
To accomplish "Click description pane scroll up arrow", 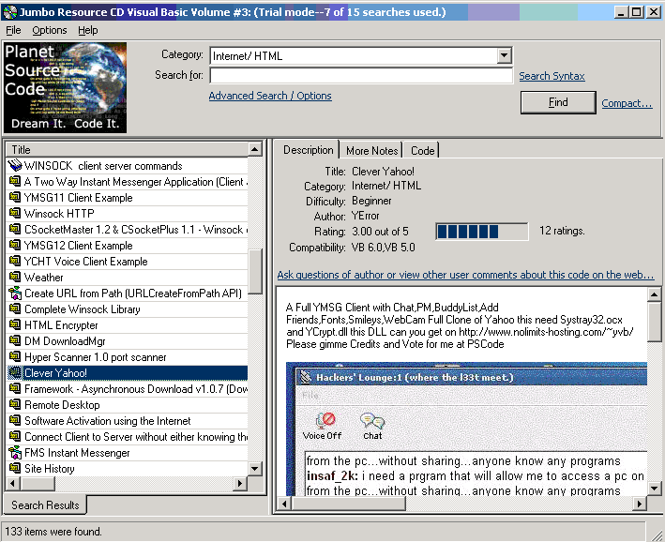I will point(654,294).
